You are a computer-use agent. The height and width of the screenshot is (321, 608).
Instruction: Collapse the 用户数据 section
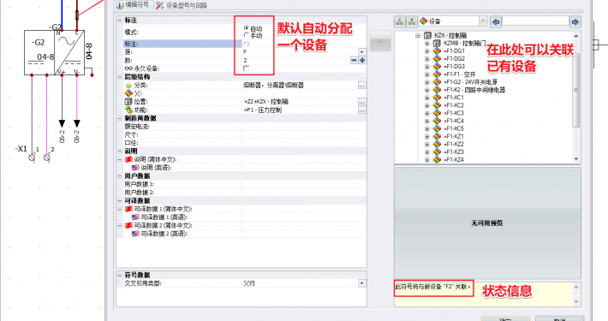(x=120, y=176)
